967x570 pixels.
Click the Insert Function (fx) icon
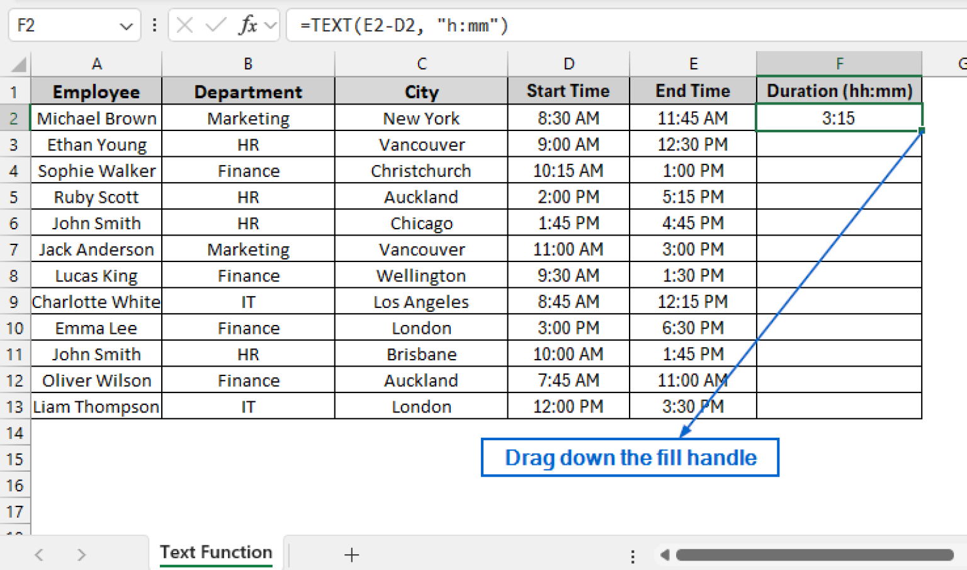coord(249,25)
